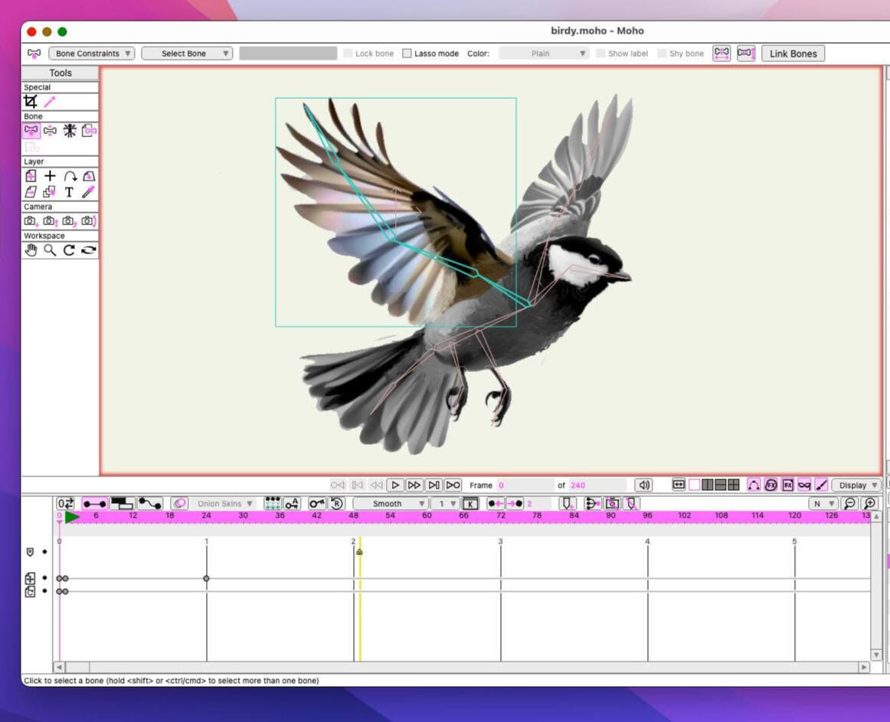Click the fit-width icon right of speaker
This screenshot has height=722, width=890.
click(x=679, y=485)
